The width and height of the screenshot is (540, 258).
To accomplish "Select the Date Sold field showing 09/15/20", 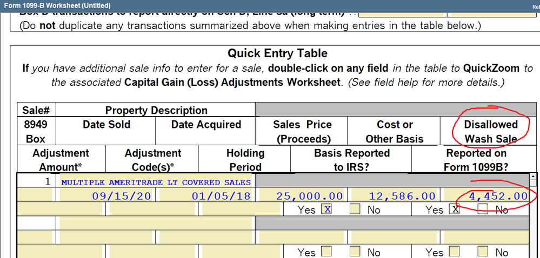I will coord(107,195).
